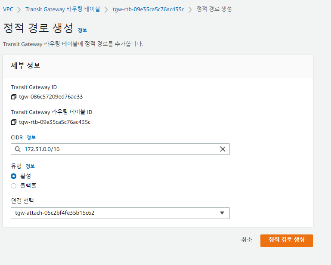331x265 pixels.
Task: Open 정보 link beside CIDR label
Action: (31, 137)
